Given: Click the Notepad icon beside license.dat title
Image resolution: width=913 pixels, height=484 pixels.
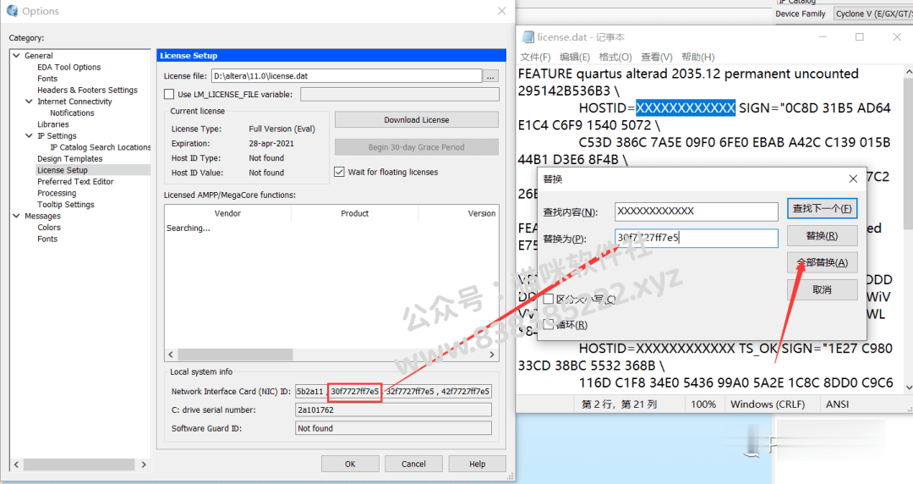Looking at the screenshot, I should point(528,36).
